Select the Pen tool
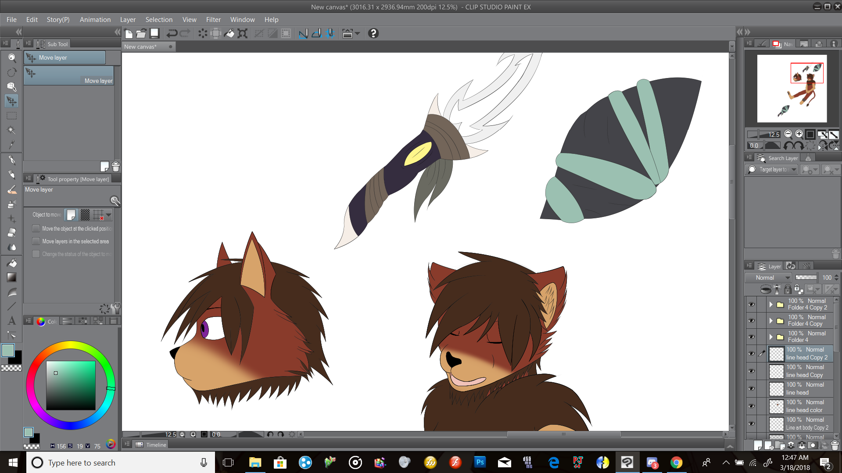This screenshot has height=473, width=842. (x=12, y=160)
